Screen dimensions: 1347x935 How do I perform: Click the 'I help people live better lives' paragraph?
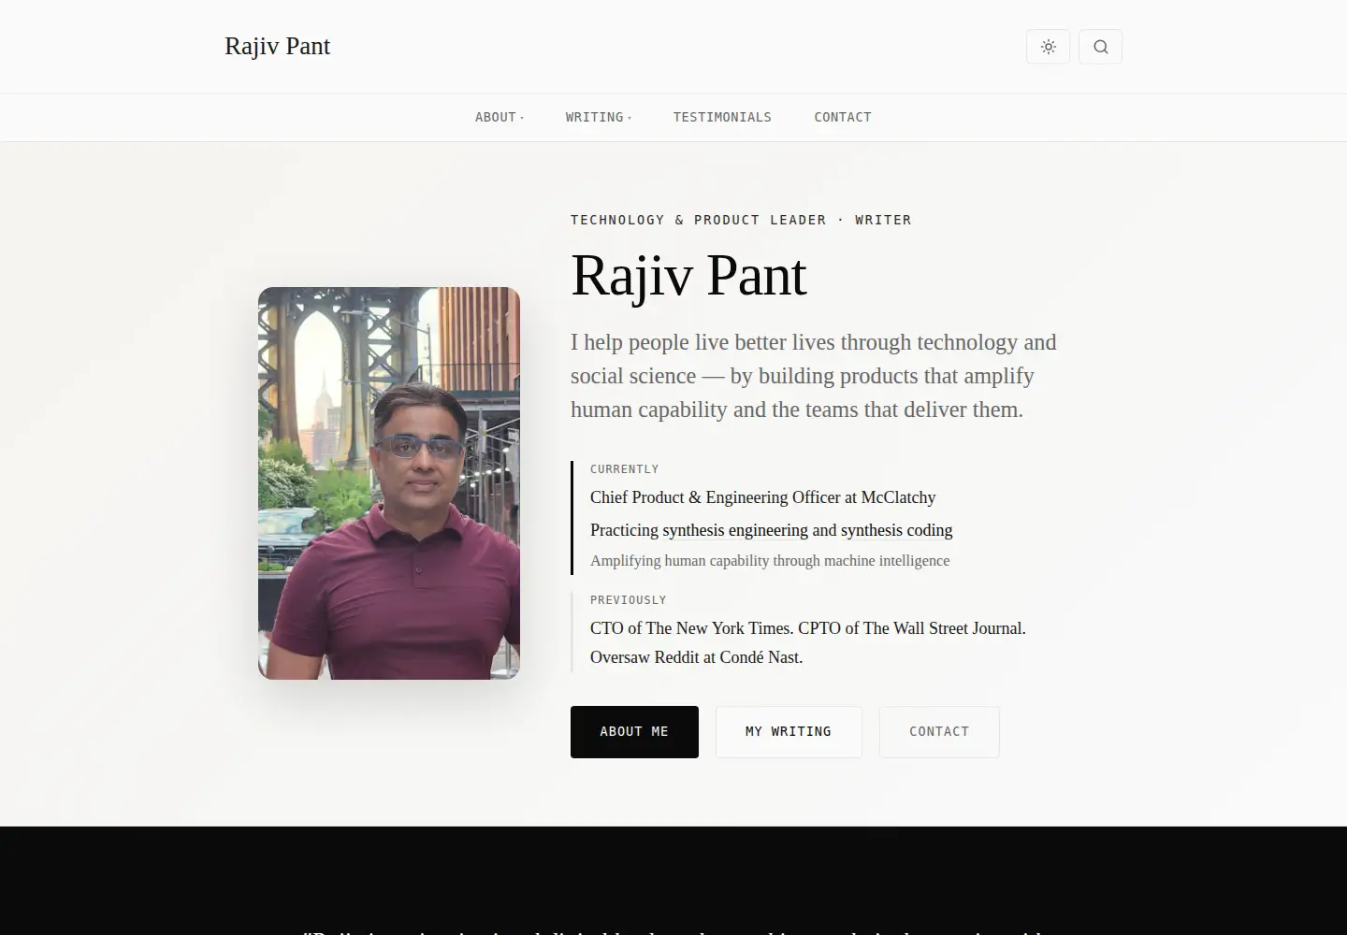point(814,376)
